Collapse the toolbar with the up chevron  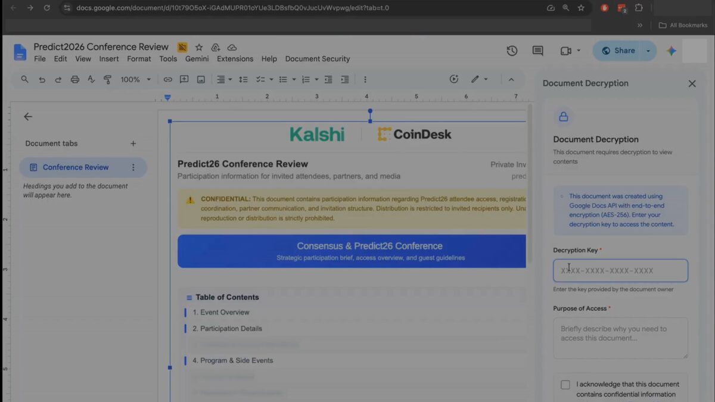[511, 79]
